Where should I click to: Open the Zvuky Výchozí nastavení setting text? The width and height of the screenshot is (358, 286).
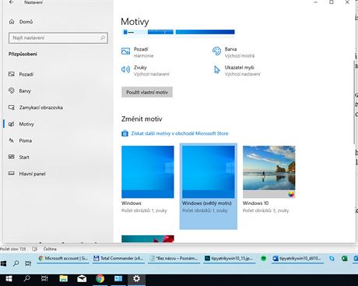pyautogui.click(x=152, y=71)
